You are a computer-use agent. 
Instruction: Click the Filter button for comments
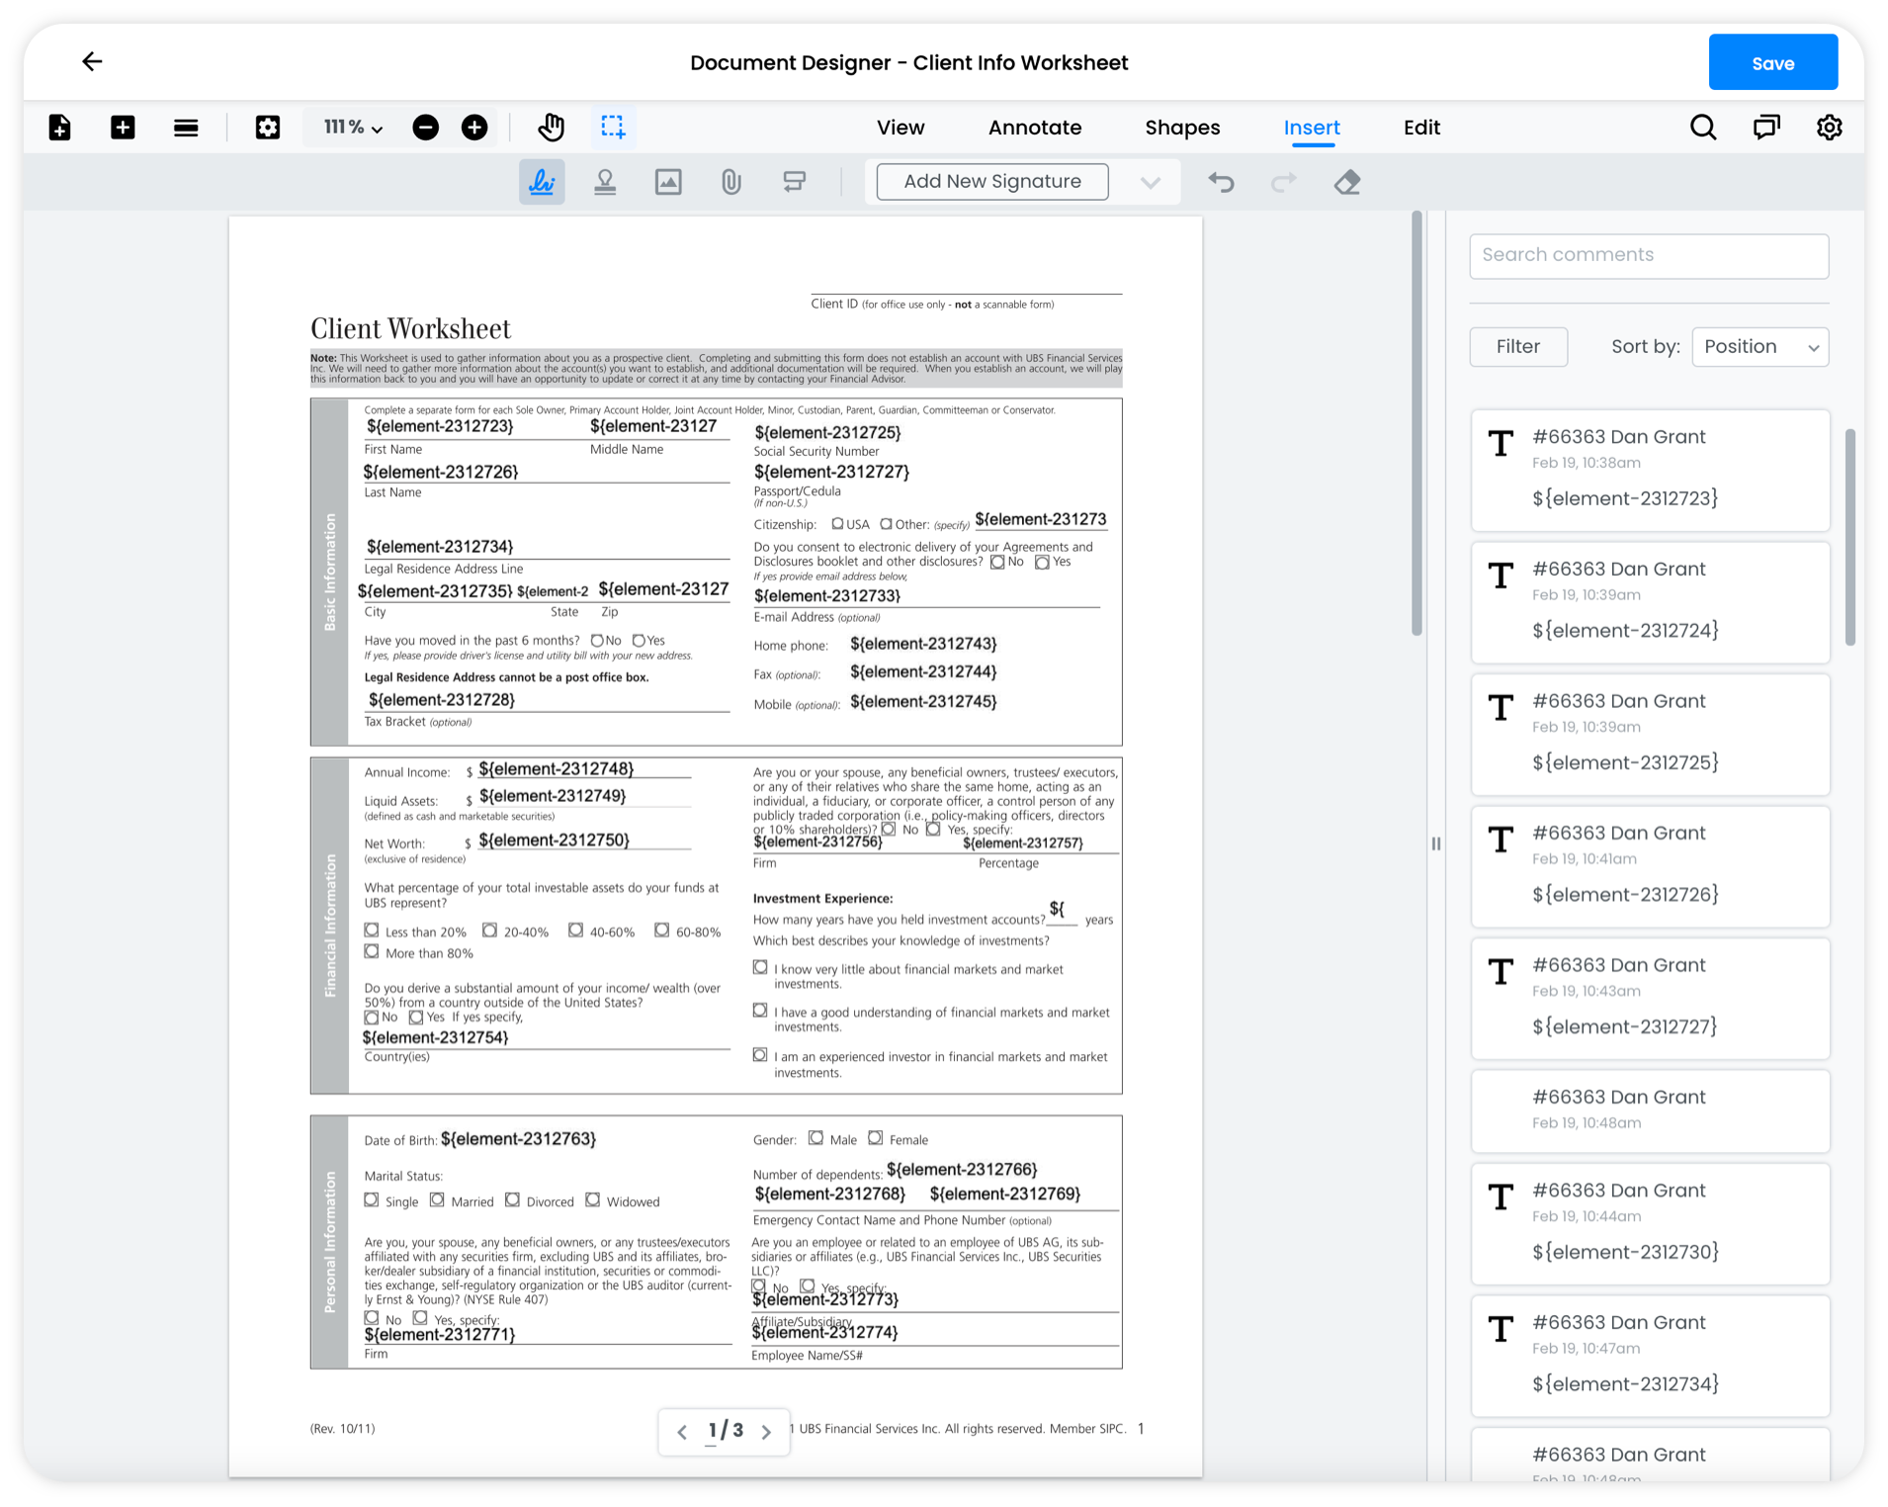(x=1517, y=346)
